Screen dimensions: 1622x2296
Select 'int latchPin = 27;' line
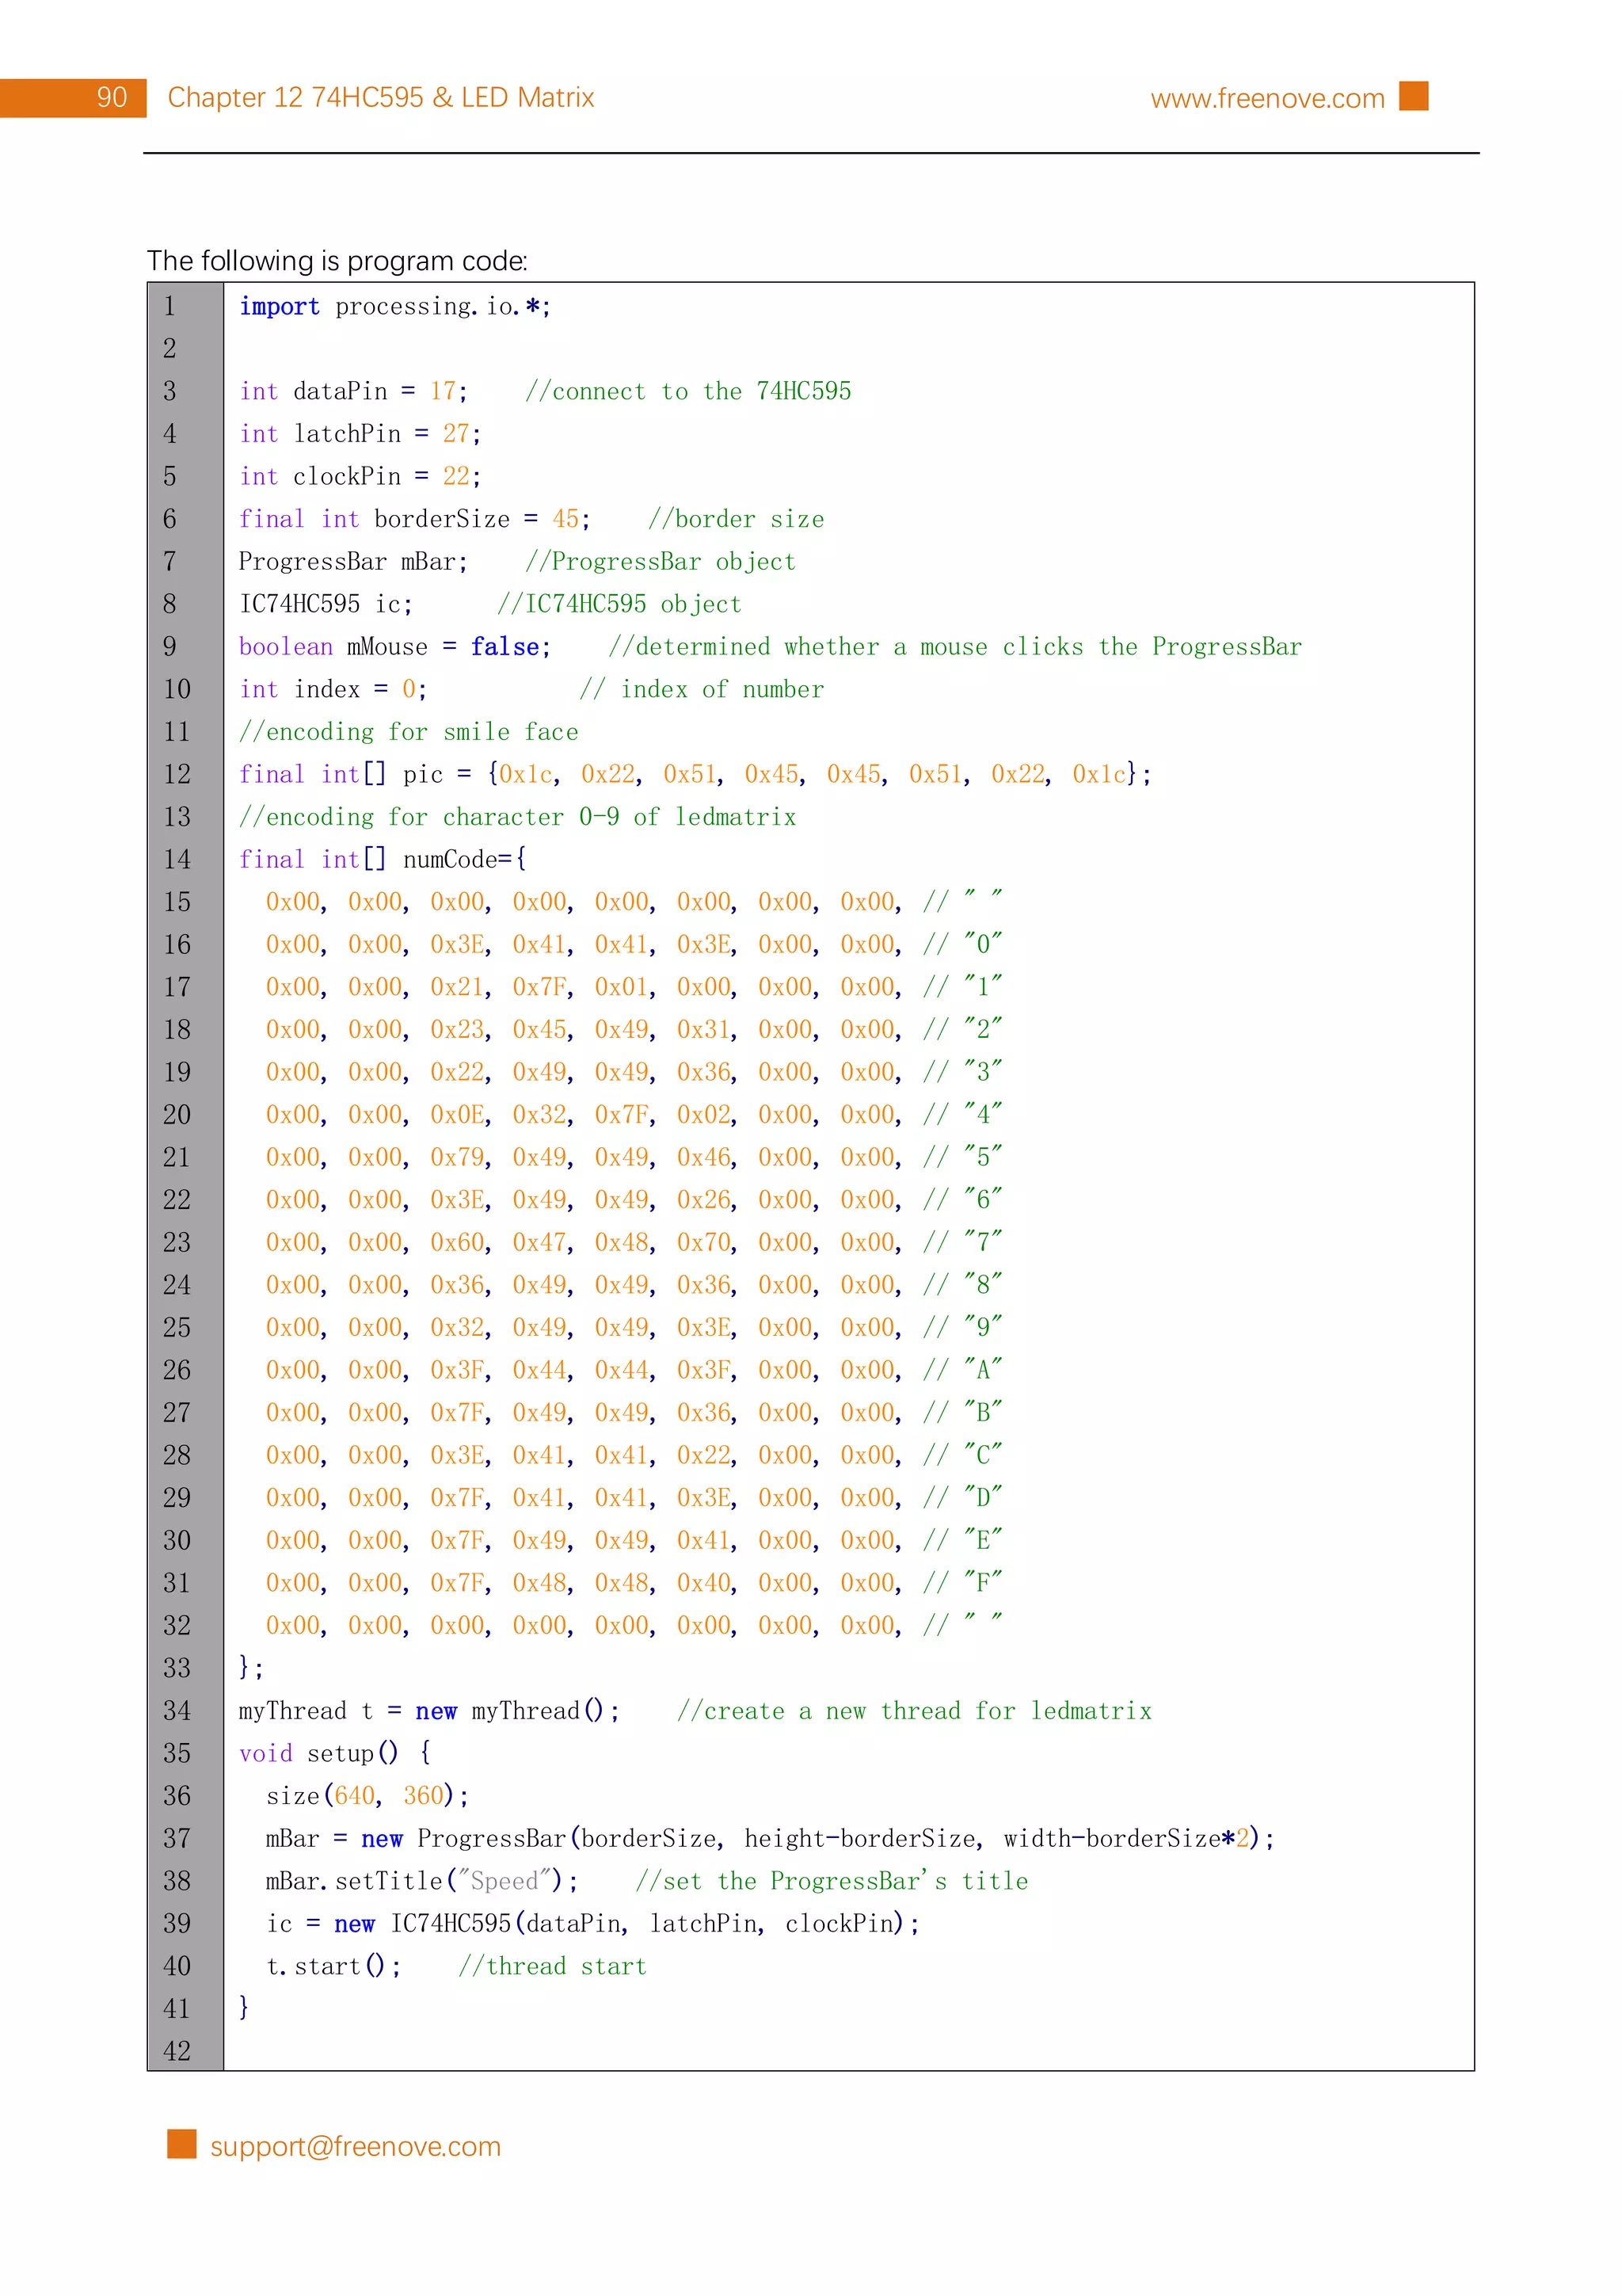pyautogui.click(x=360, y=434)
